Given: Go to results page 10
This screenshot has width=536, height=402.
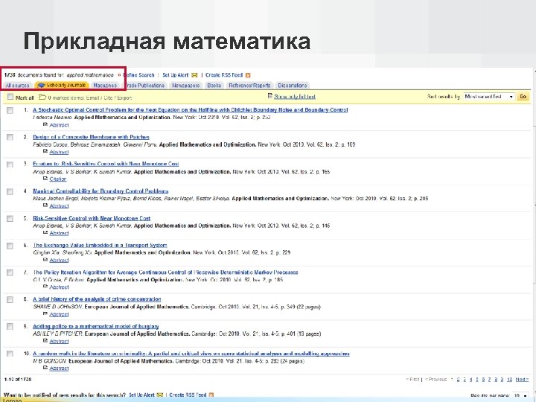Looking at the screenshot, I should click(509, 380).
